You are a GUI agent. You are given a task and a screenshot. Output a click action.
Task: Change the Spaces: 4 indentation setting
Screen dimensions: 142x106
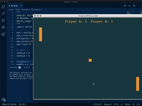coord(108,104)
